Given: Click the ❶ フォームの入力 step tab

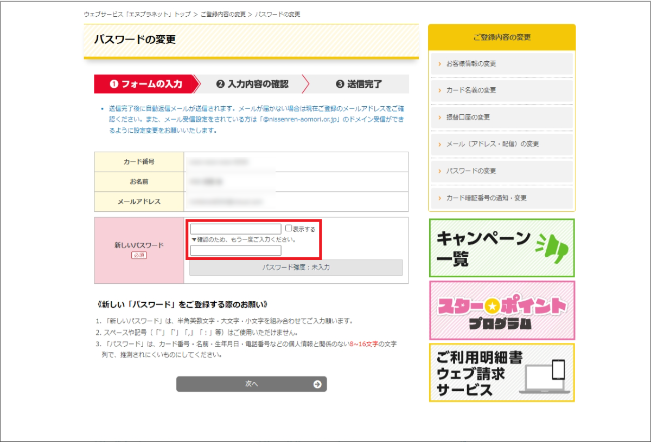Looking at the screenshot, I should pyautogui.click(x=146, y=84).
